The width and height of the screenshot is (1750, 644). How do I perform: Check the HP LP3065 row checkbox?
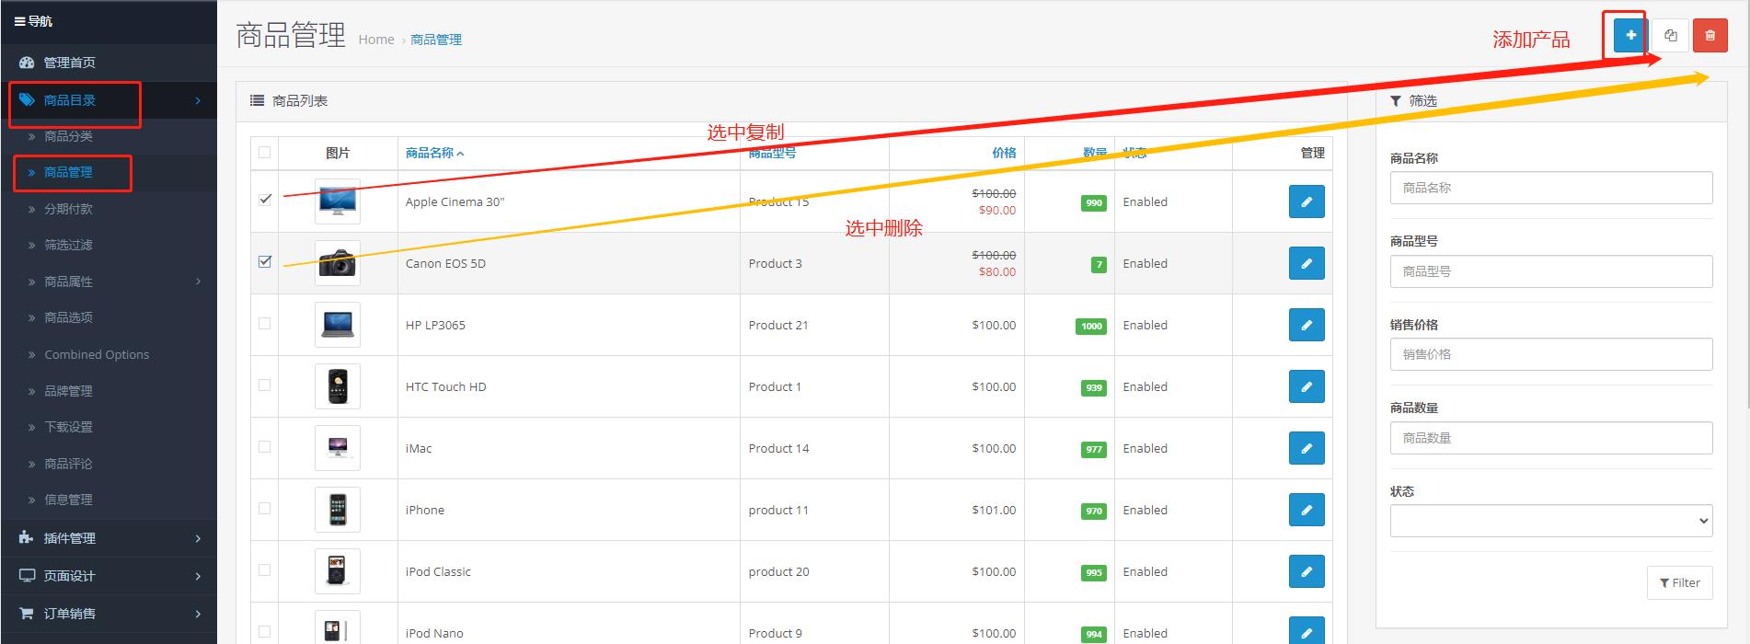265,323
